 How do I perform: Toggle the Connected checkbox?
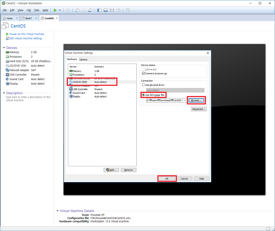144,69
